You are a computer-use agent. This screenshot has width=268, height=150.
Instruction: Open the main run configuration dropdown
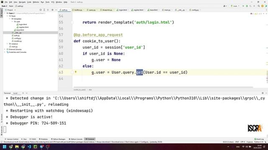pos(235,6)
